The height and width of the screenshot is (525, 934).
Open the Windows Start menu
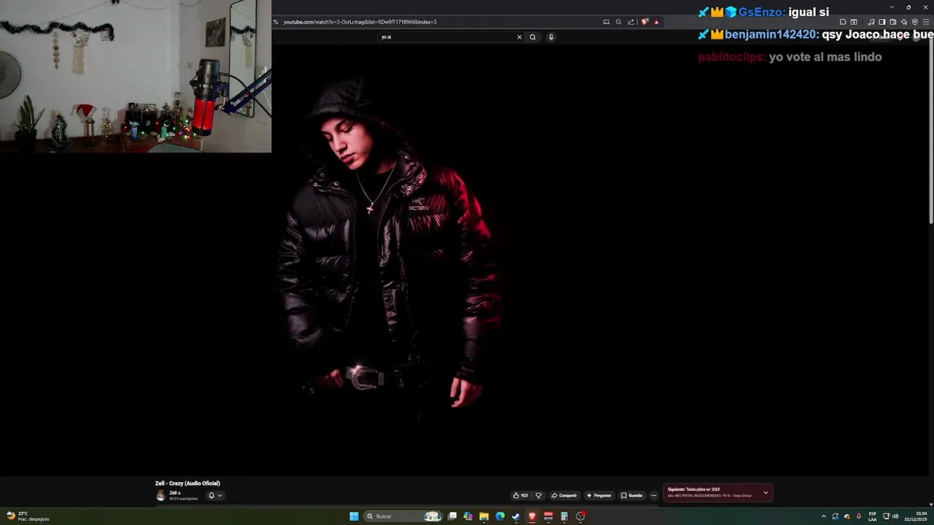354,516
